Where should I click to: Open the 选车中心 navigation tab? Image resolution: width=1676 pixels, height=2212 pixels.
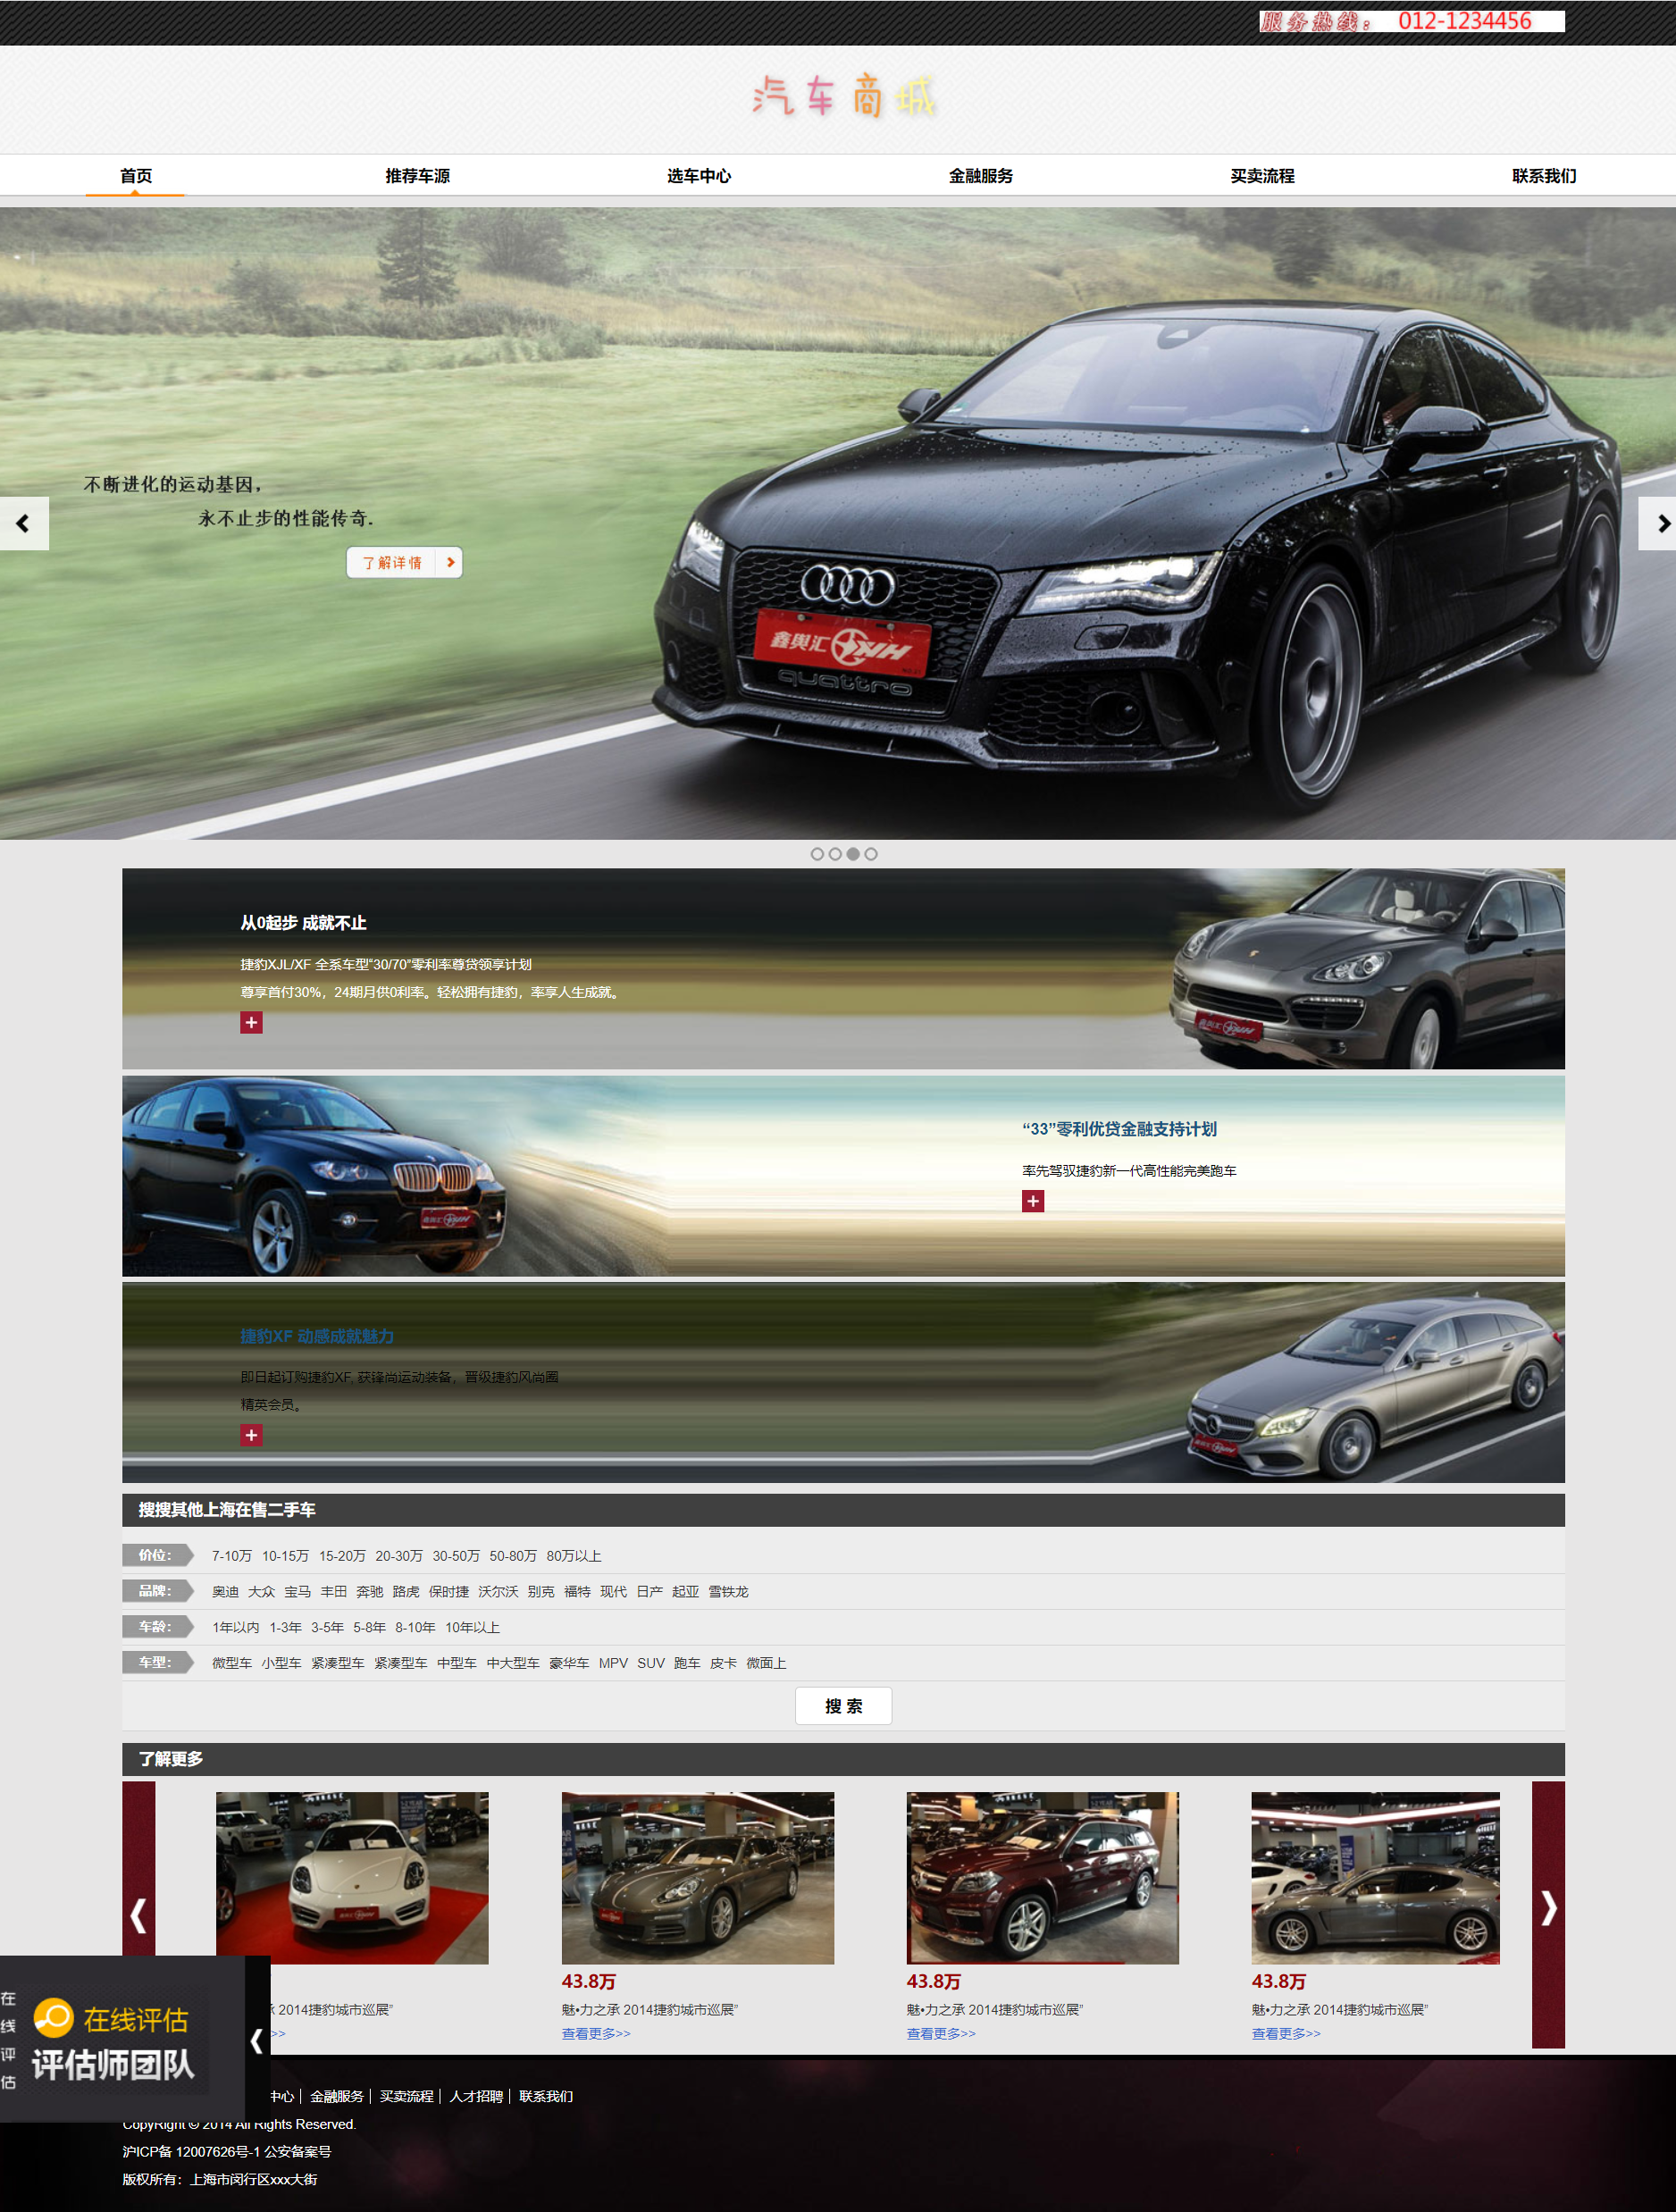click(x=699, y=176)
